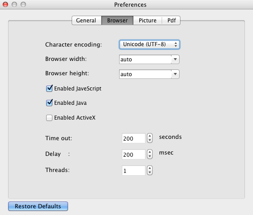Focus the Threads number field
This screenshot has width=253, height=215.
pos(133,170)
